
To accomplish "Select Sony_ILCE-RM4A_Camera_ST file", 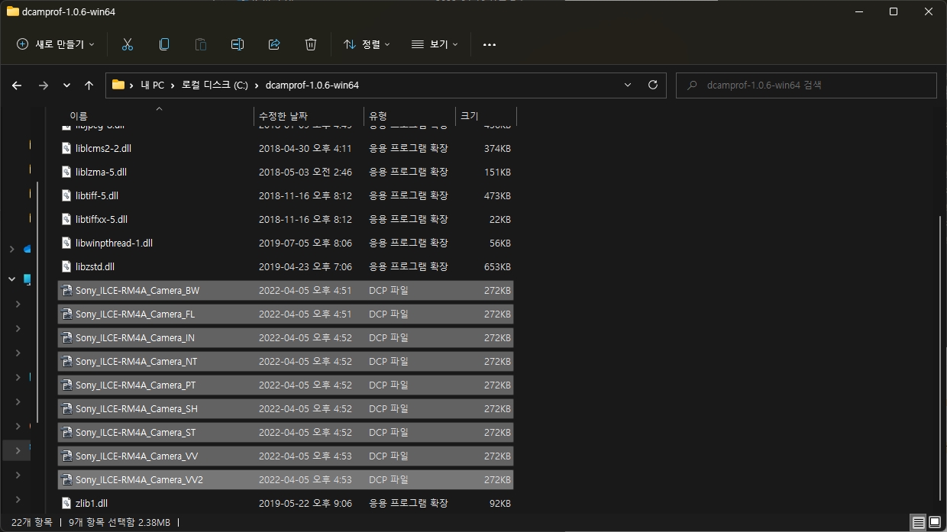I will pyautogui.click(x=286, y=432).
